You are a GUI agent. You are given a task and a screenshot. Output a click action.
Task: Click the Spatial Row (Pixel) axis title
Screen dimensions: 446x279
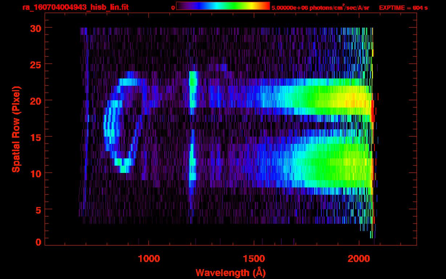[x=16, y=129]
